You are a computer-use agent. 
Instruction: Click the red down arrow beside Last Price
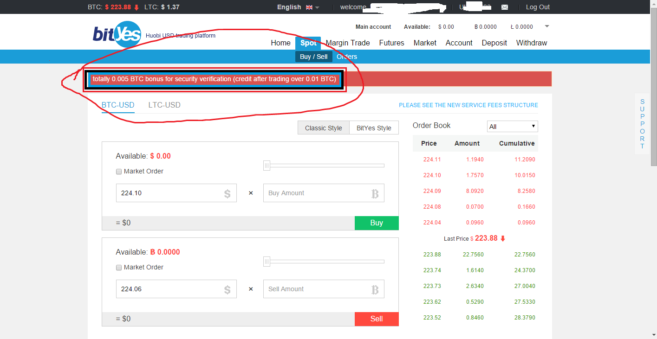tap(502, 238)
